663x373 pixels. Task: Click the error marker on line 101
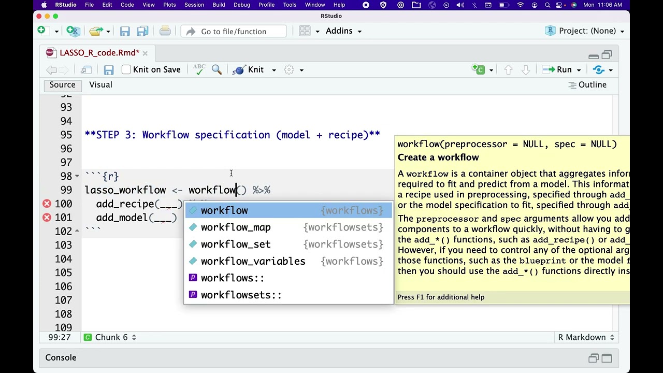coord(47,218)
